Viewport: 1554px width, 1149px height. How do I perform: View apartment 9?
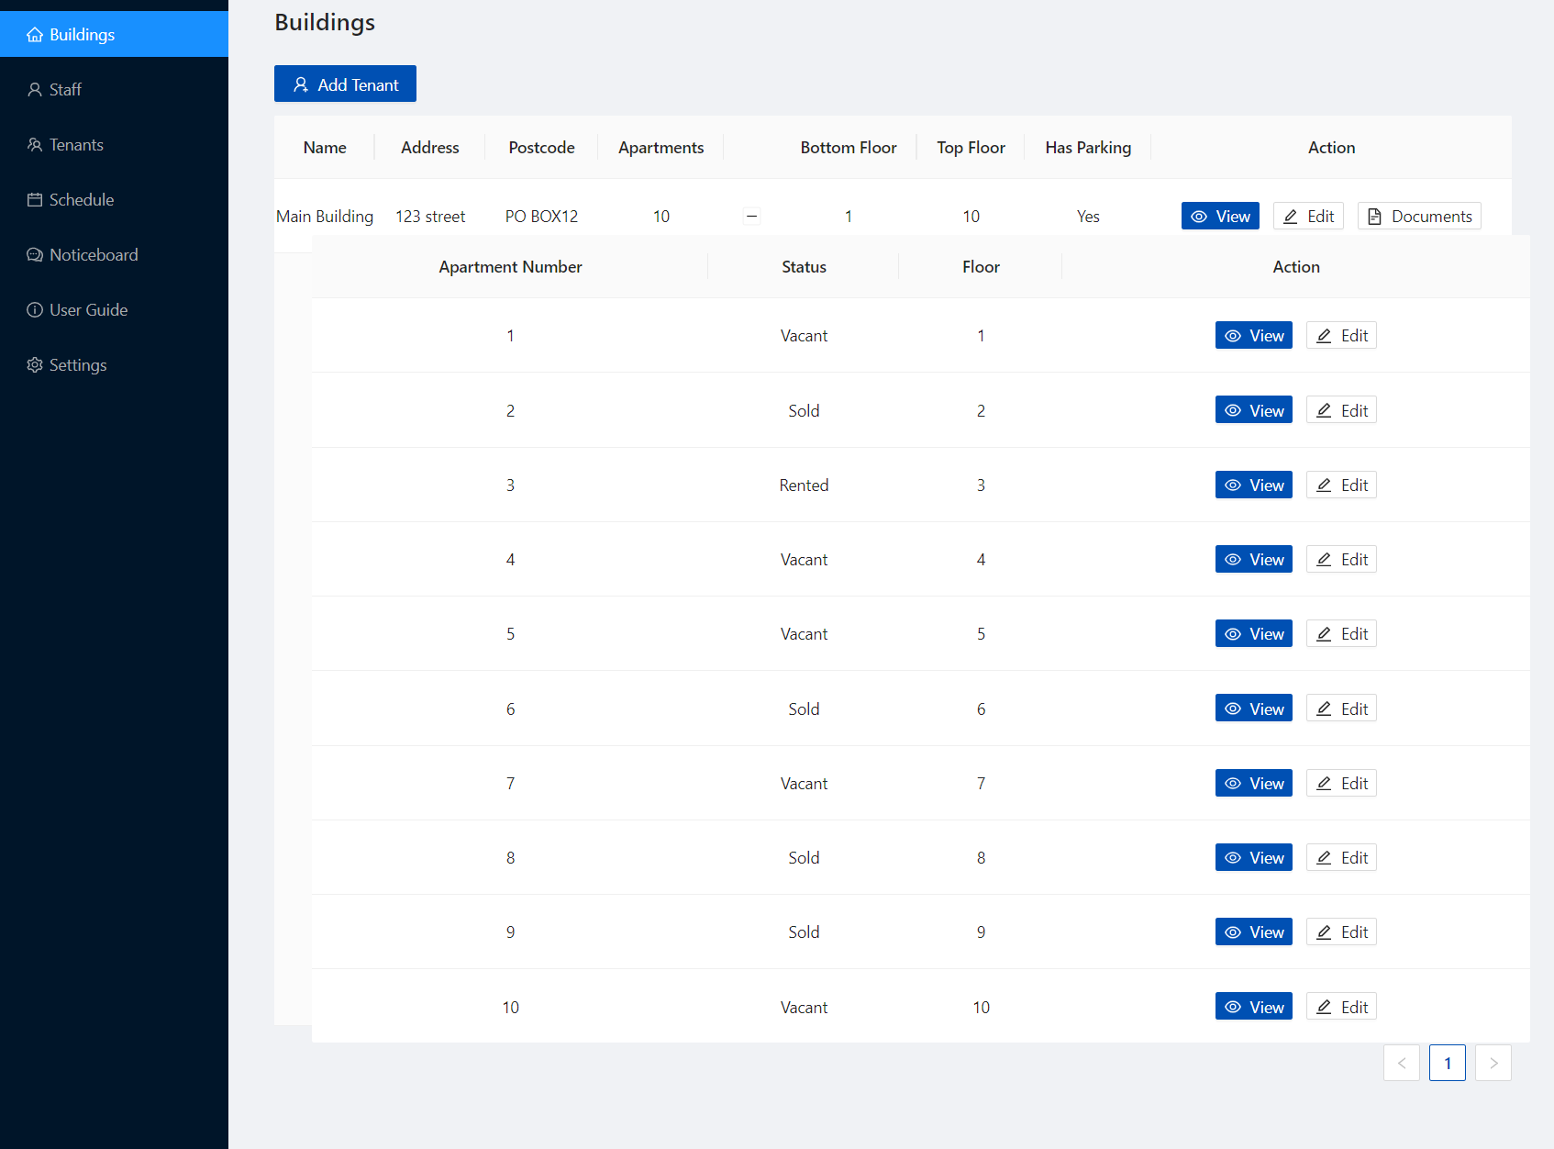[1254, 931]
